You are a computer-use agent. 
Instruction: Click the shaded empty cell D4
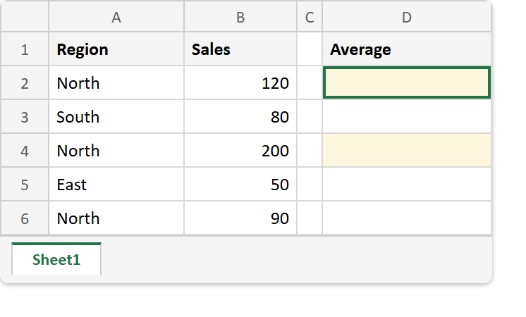click(x=407, y=151)
